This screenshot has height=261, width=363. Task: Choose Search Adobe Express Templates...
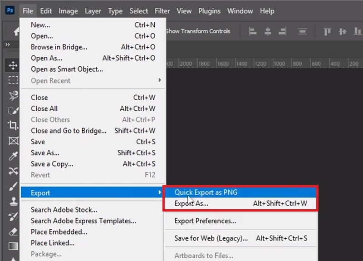point(93,221)
